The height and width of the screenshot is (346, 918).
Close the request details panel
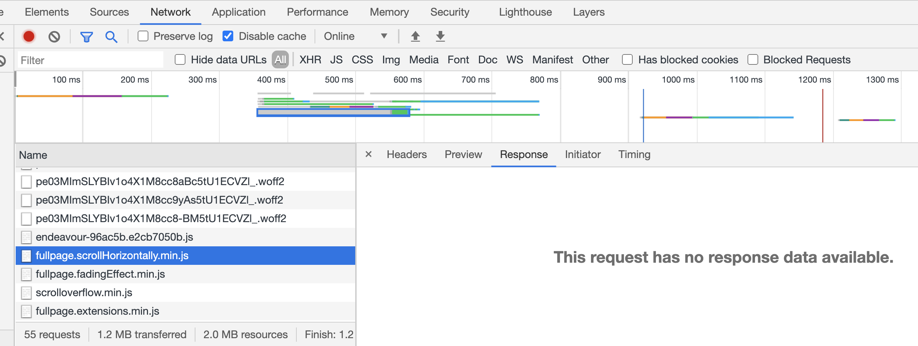point(368,154)
